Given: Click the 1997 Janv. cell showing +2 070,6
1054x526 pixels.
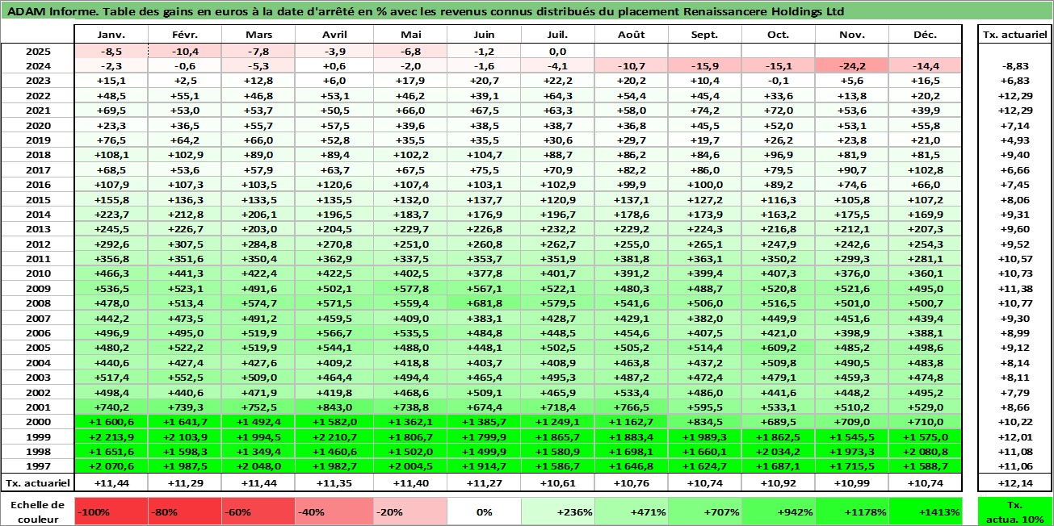Looking at the screenshot, I should click(111, 466).
